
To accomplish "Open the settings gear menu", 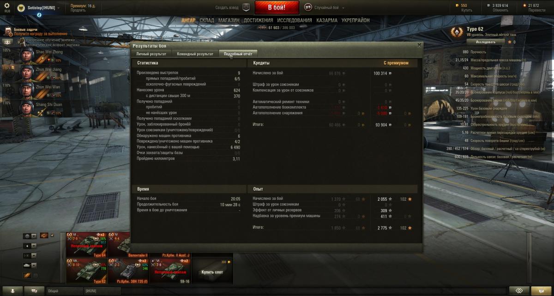I will 6,6.
